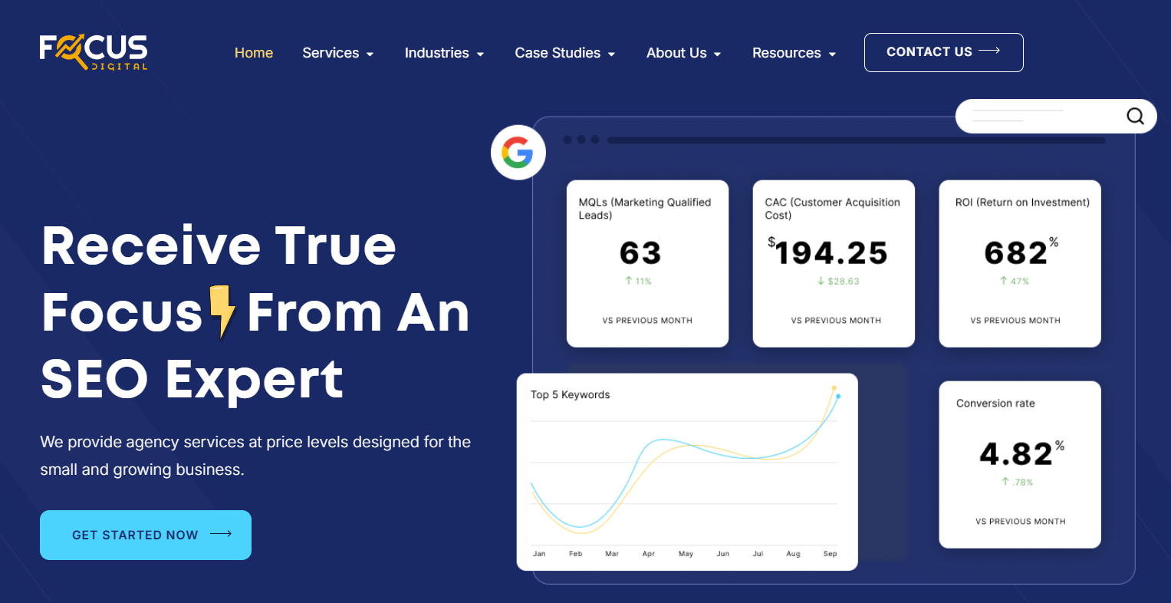Click the up arrow beside .78%
The image size is (1171, 603).
tap(1005, 482)
